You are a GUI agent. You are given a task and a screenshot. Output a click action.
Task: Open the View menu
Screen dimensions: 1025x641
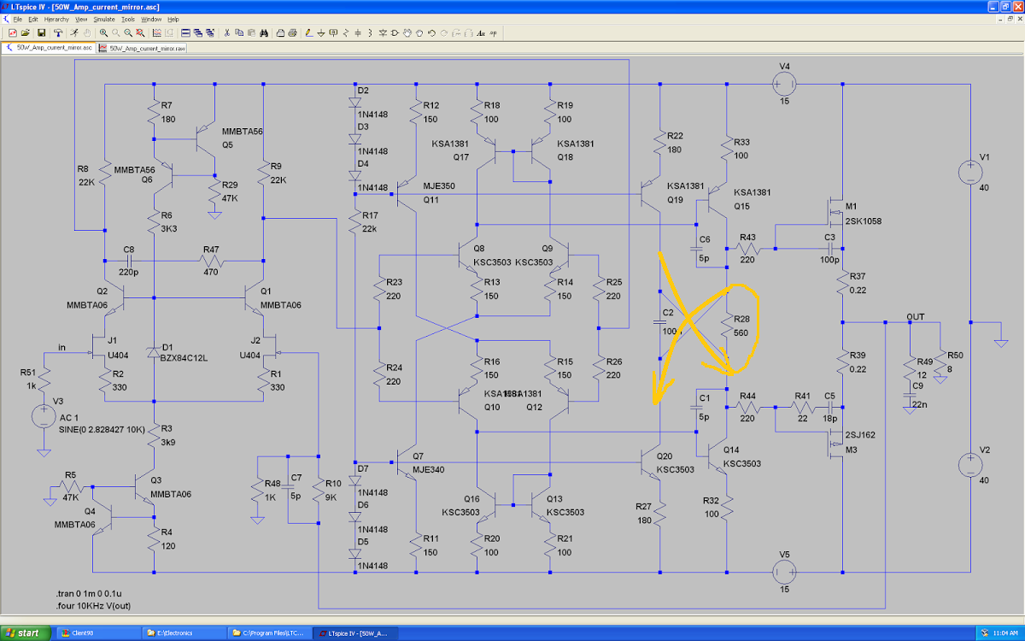coord(81,19)
